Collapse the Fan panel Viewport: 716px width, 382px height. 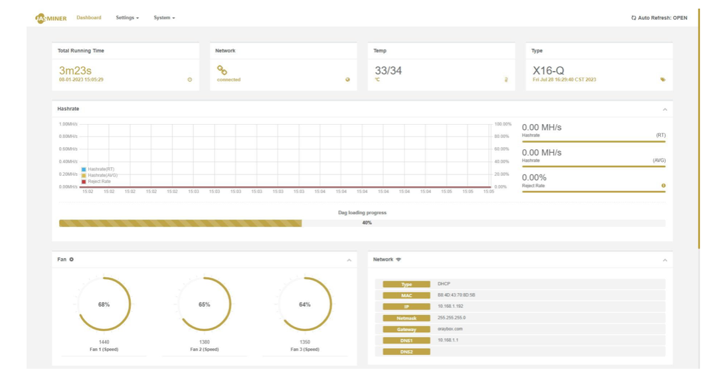(x=349, y=260)
